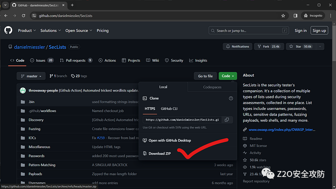Open the browser side panel icon
This screenshot has width=336, height=189.
(x=296, y=16)
